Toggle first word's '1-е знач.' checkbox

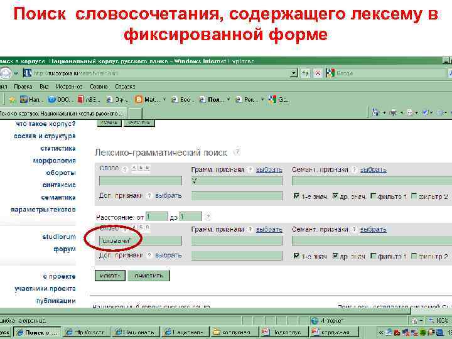point(296,196)
